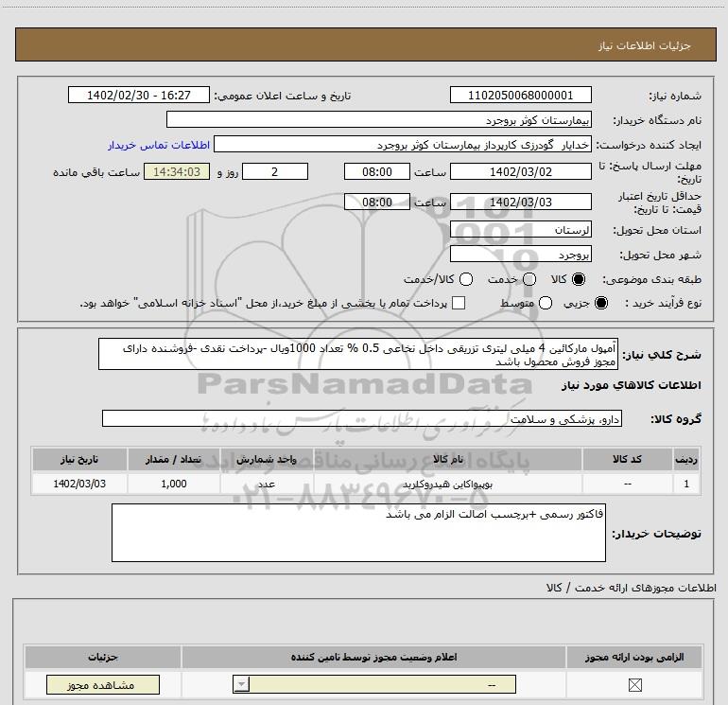Select the کالا radio button
Image resolution: width=728 pixels, height=705 pixels.
579,279
